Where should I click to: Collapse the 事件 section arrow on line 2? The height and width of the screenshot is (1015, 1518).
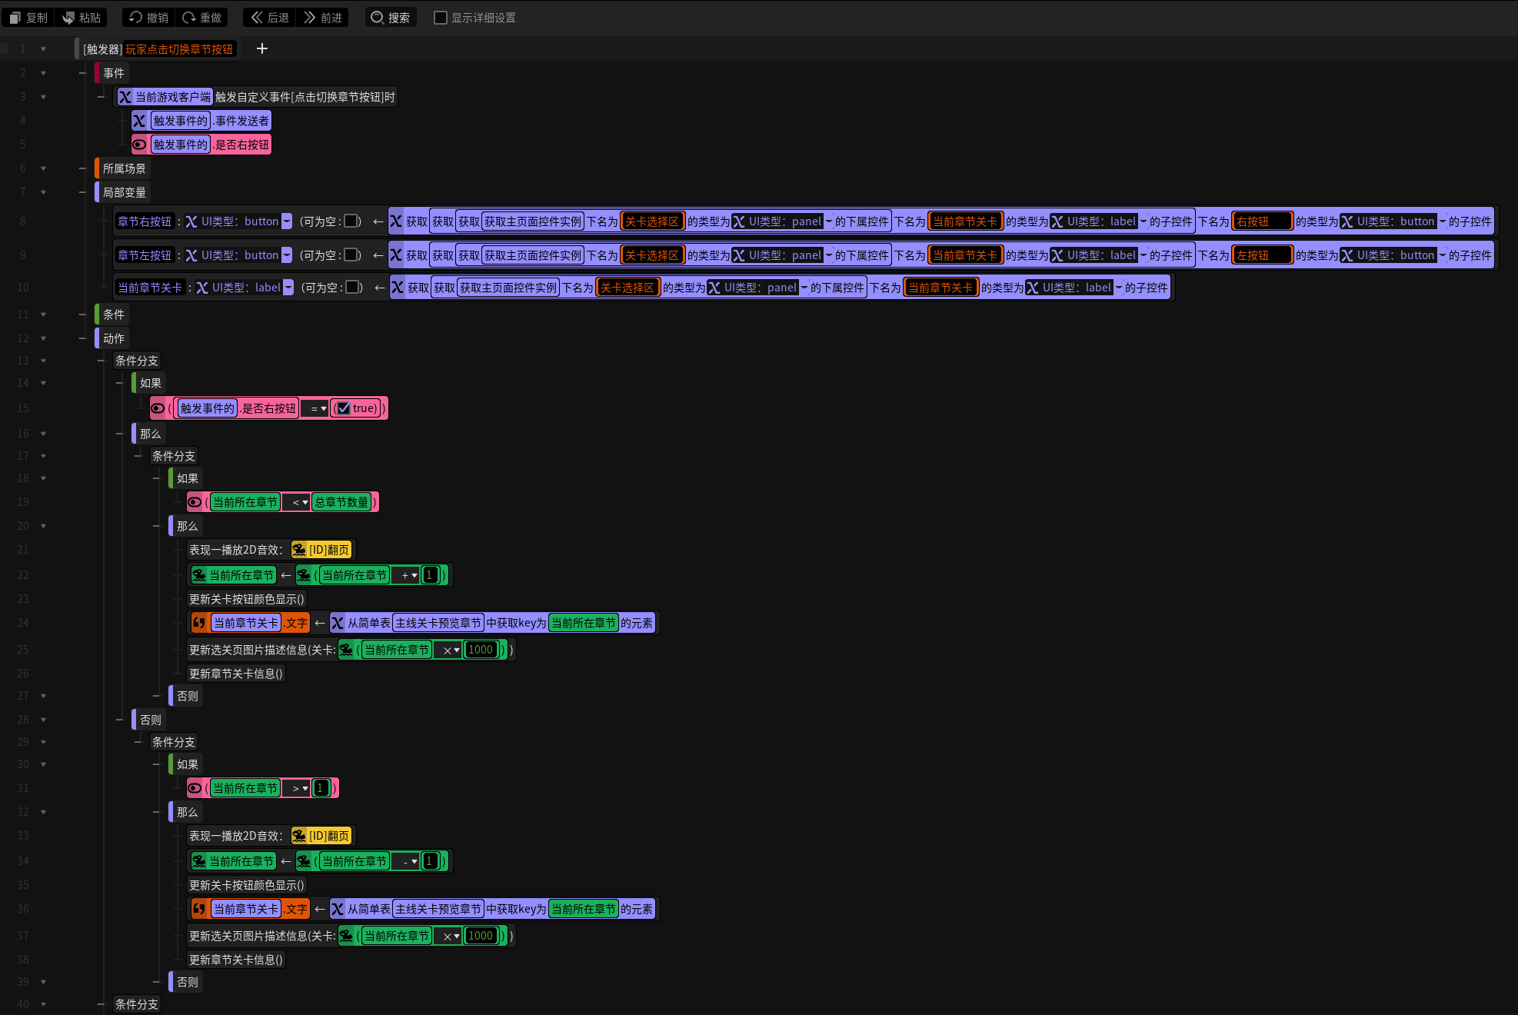(44, 73)
